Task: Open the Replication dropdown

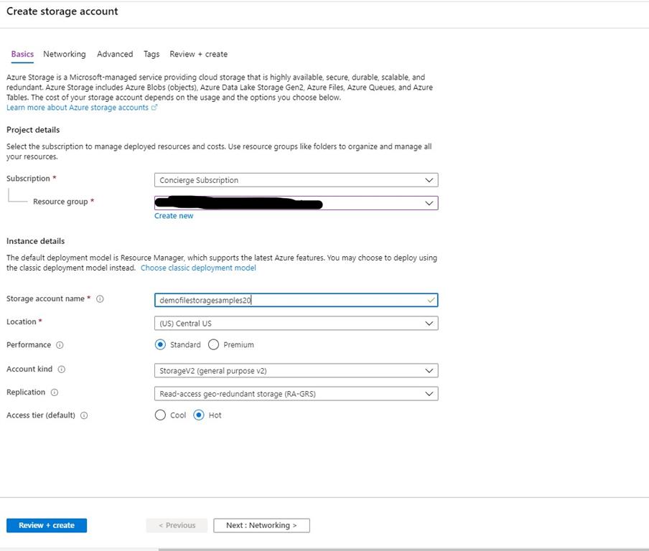Action: (x=296, y=394)
